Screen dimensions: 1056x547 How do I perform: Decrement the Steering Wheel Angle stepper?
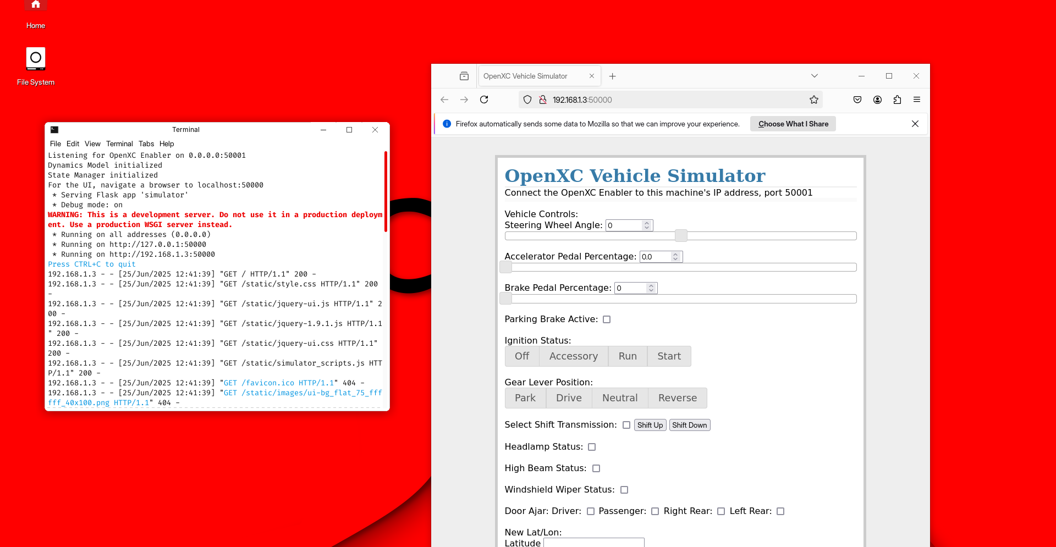[647, 228]
